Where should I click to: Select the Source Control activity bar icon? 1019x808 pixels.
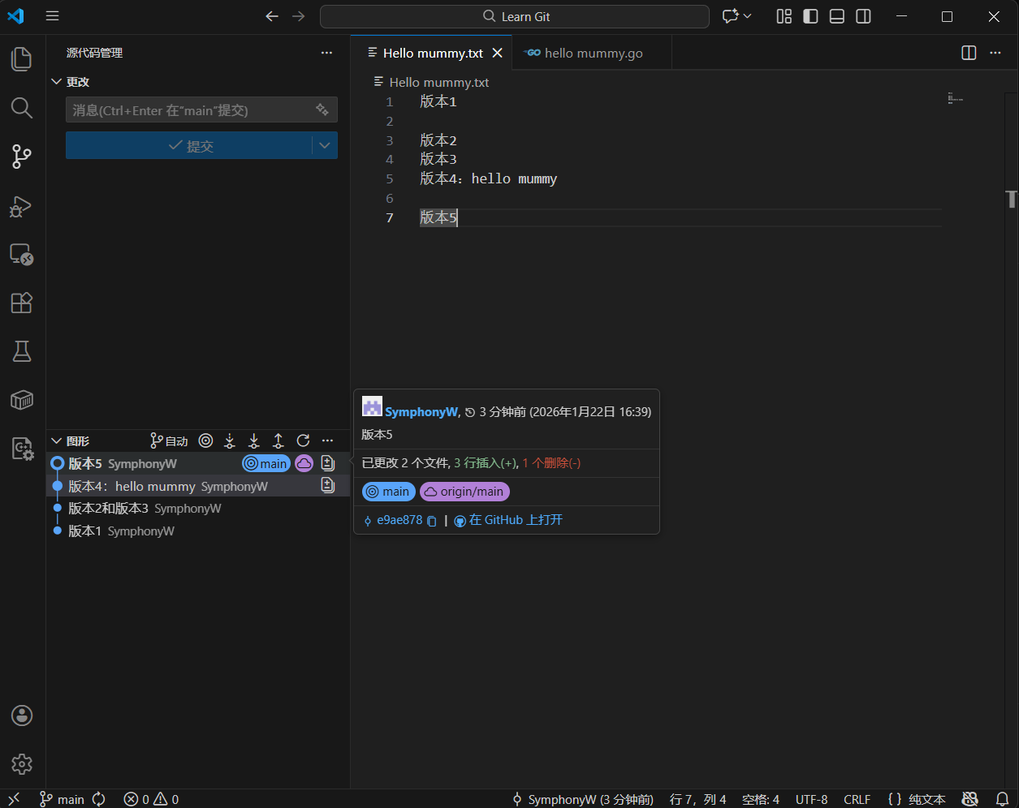click(x=22, y=157)
